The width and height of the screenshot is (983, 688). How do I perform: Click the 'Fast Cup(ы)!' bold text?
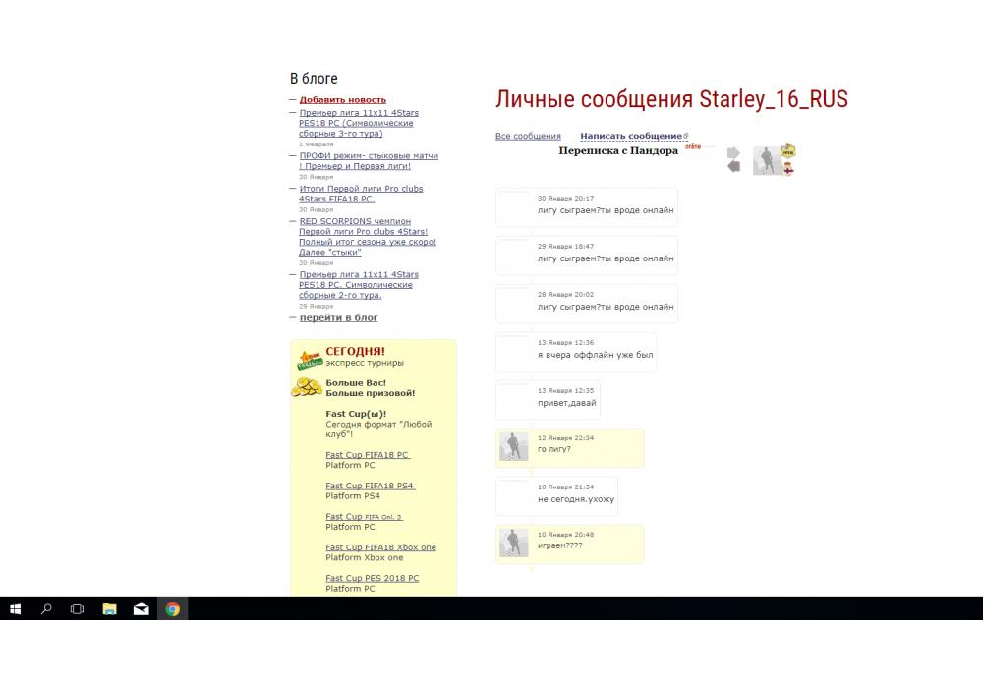356,414
